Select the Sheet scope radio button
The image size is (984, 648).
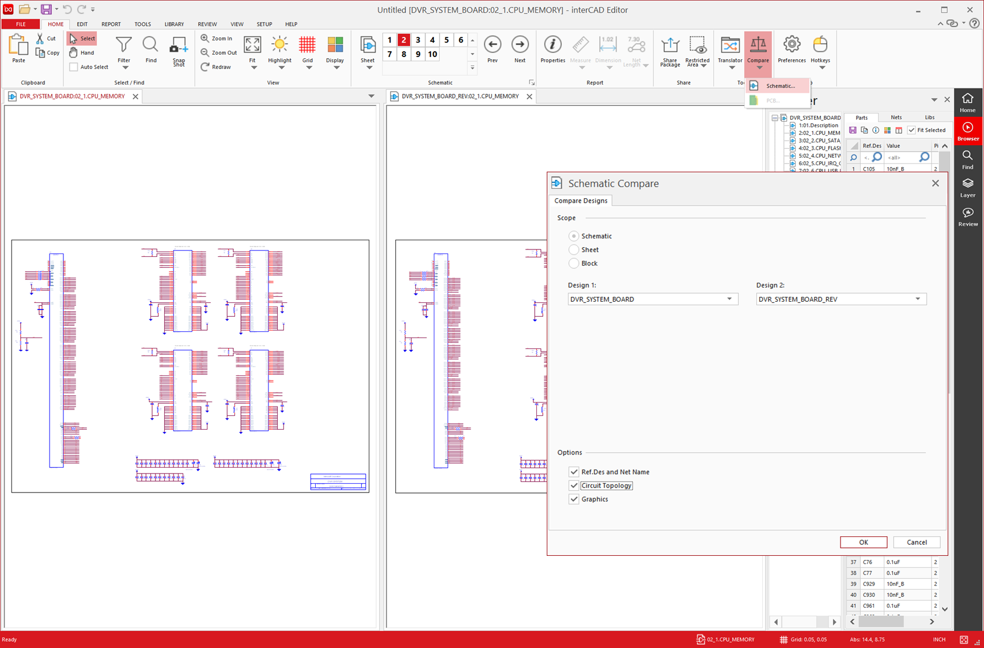pyautogui.click(x=574, y=249)
